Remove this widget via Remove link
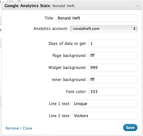The height and width of the screenshot is (136, 143). (12, 128)
